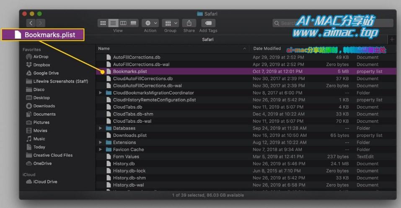Expand the Extensions folder
The height and width of the screenshot is (208, 401).
[101, 142]
